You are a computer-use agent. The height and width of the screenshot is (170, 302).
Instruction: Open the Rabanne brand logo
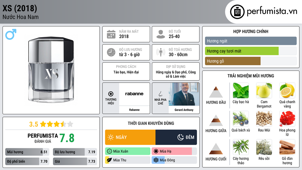click(x=134, y=94)
